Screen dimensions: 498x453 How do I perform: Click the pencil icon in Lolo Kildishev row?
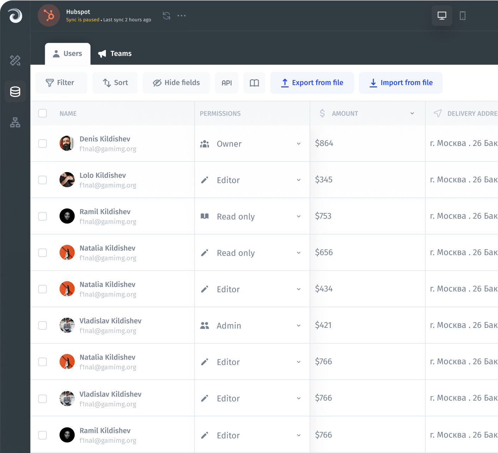(x=205, y=180)
